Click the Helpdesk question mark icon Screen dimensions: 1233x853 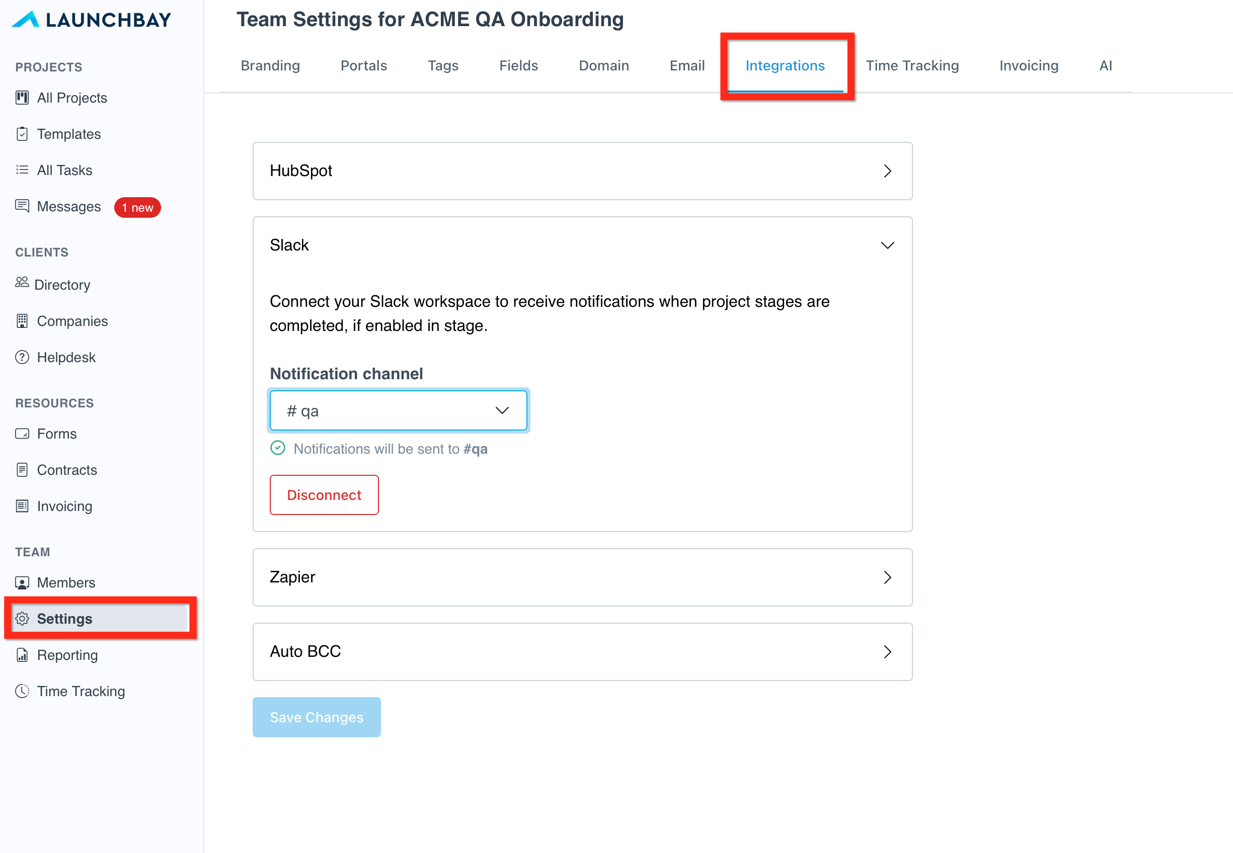[x=22, y=357]
